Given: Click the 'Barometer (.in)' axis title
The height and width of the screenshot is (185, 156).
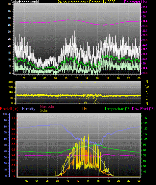Looking at the screenshot, I should point(136,2).
